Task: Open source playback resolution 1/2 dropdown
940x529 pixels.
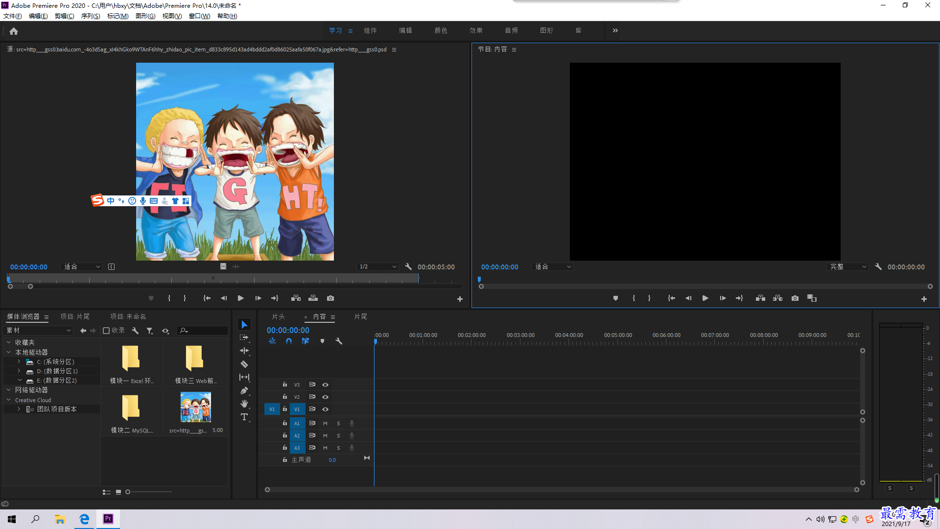Action: (x=377, y=267)
